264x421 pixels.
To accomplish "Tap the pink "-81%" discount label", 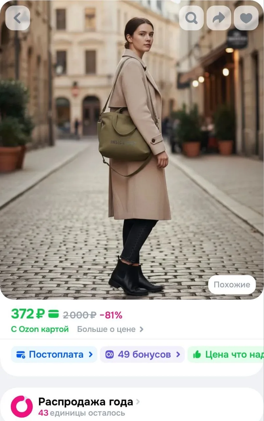I will point(111,315).
